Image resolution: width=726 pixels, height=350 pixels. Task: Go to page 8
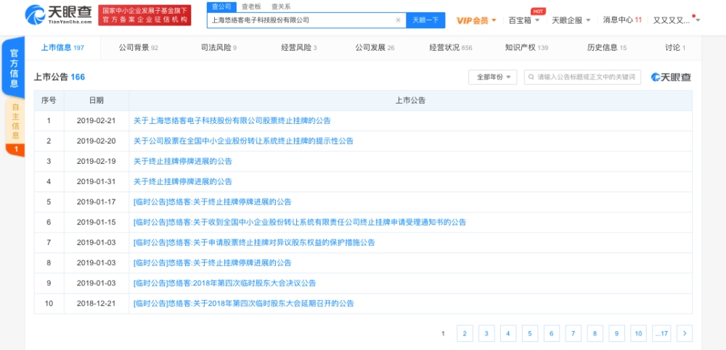pyautogui.click(x=595, y=333)
